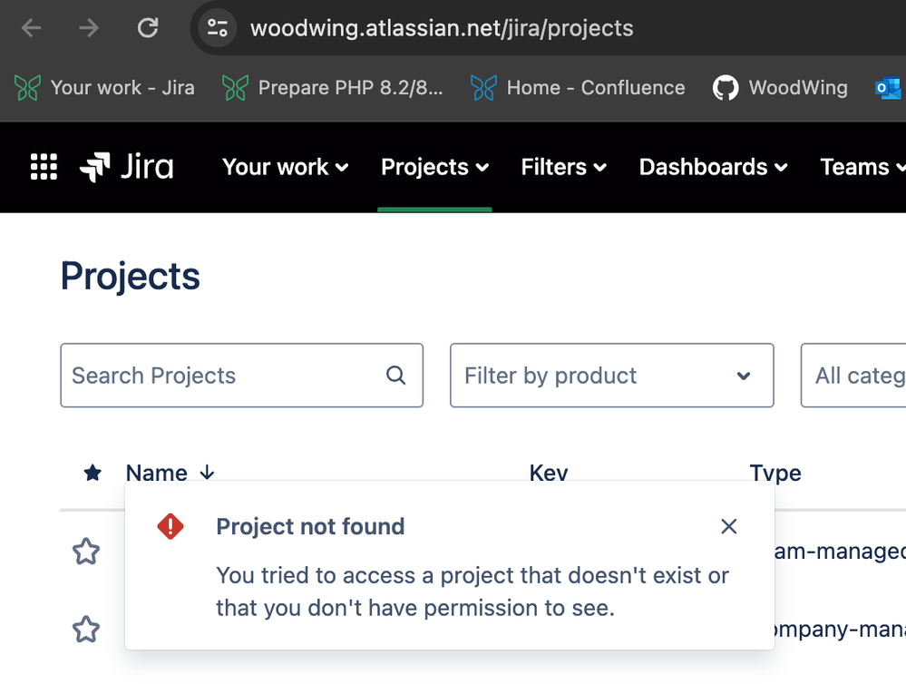Viewport: 906px width, 684px height.
Task: Expand the Projects menu
Action: point(435,167)
